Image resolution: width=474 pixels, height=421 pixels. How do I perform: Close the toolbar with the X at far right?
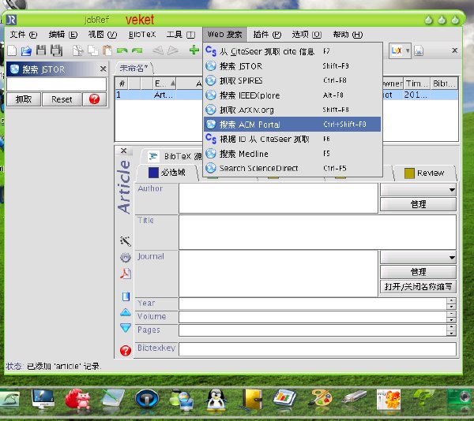(x=455, y=50)
